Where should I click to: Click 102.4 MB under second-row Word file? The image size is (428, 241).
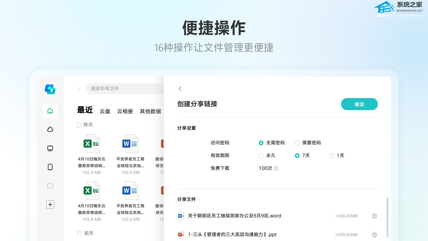click(x=130, y=220)
